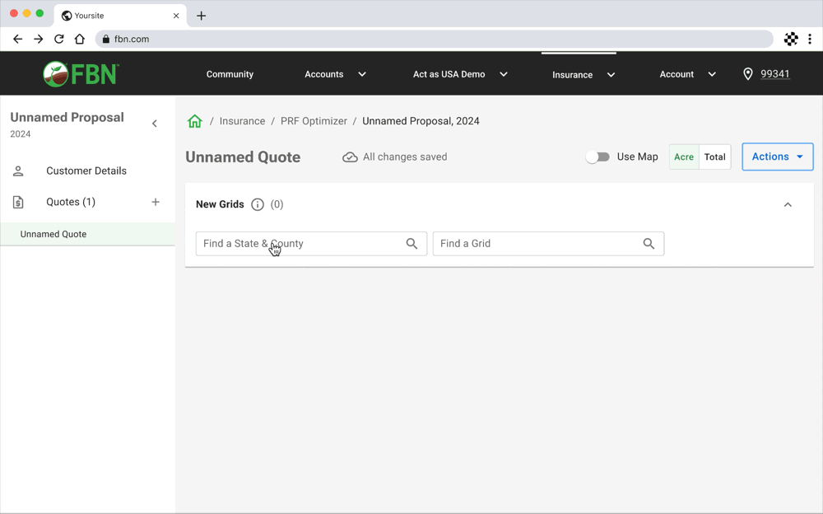Reload the page
Image resolution: width=823 pixels, height=514 pixels.
click(58, 39)
